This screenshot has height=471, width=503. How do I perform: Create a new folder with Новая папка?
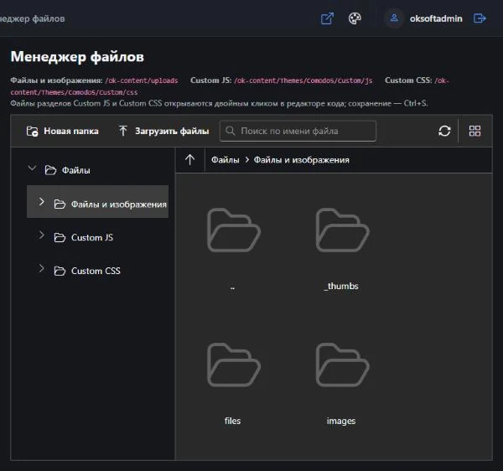[x=62, y=131]
